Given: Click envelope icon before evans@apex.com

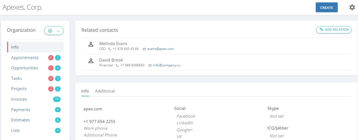Looking at the screenshot, I should tap(144, 49).
